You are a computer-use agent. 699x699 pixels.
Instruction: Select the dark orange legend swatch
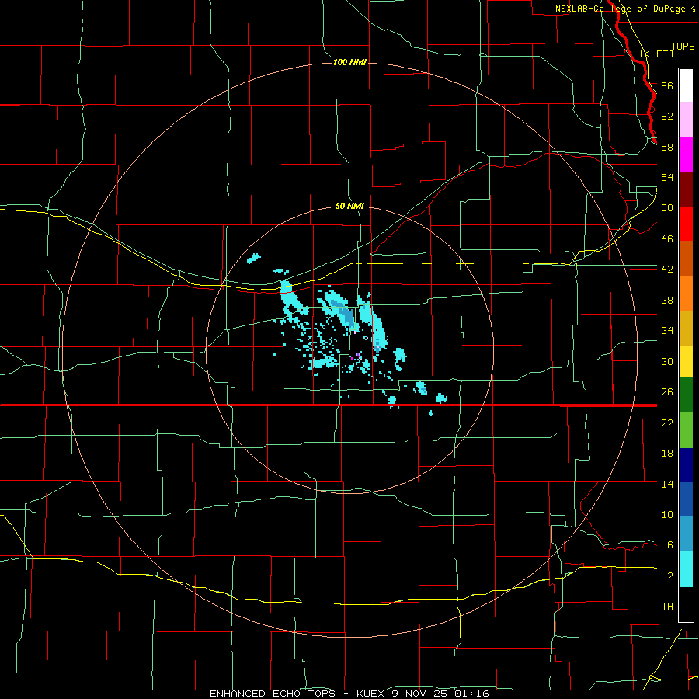(686, 259)
